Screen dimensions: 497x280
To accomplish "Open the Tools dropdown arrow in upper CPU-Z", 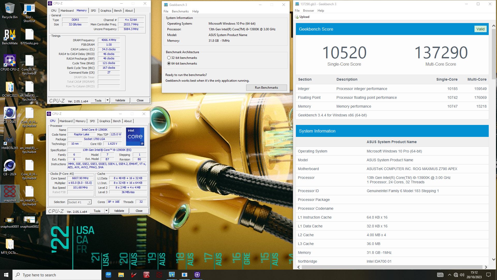I will tap(108, 100).
